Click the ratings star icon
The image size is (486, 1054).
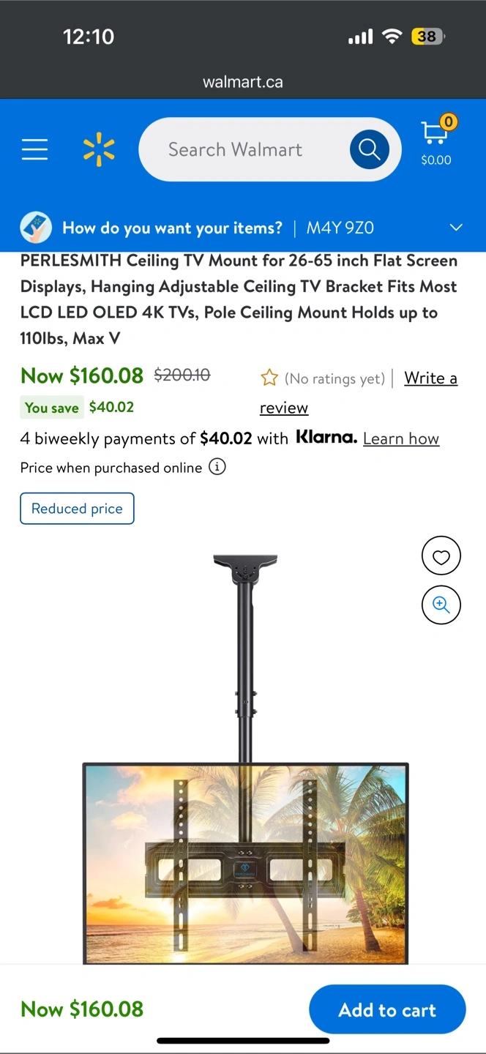(269, 378)
